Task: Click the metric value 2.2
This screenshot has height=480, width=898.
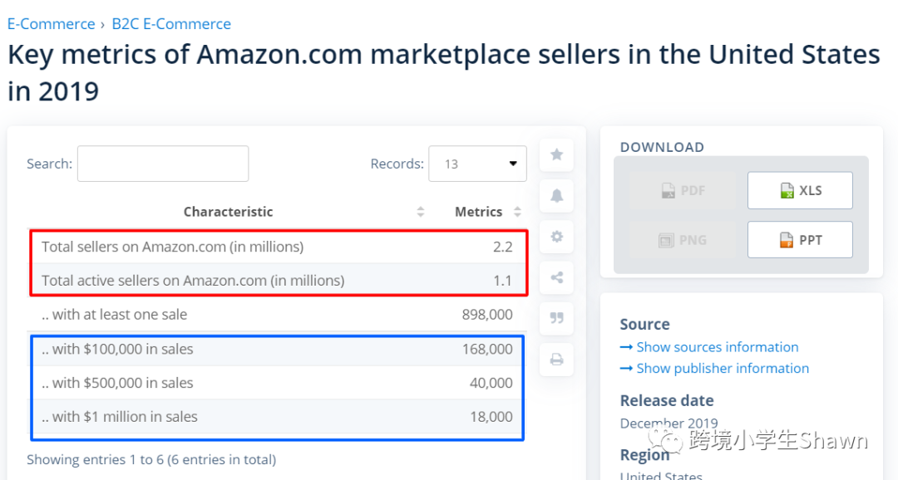Action: pyautogui.click(x=503, y=247)
